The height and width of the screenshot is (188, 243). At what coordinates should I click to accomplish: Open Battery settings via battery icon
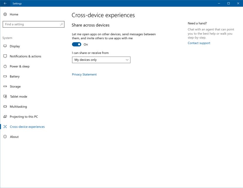coord(5,76)
